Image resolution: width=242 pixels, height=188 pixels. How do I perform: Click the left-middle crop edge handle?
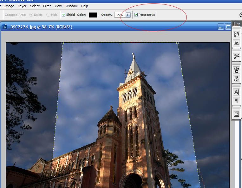pyautogui.click(x=56, y=117)
